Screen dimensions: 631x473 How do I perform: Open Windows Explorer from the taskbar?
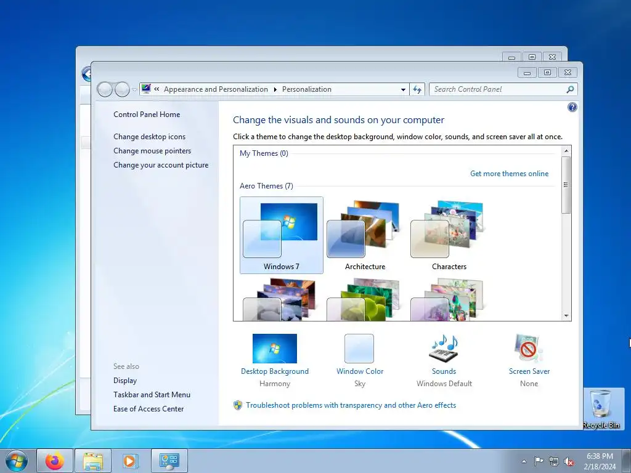[93, 461]
